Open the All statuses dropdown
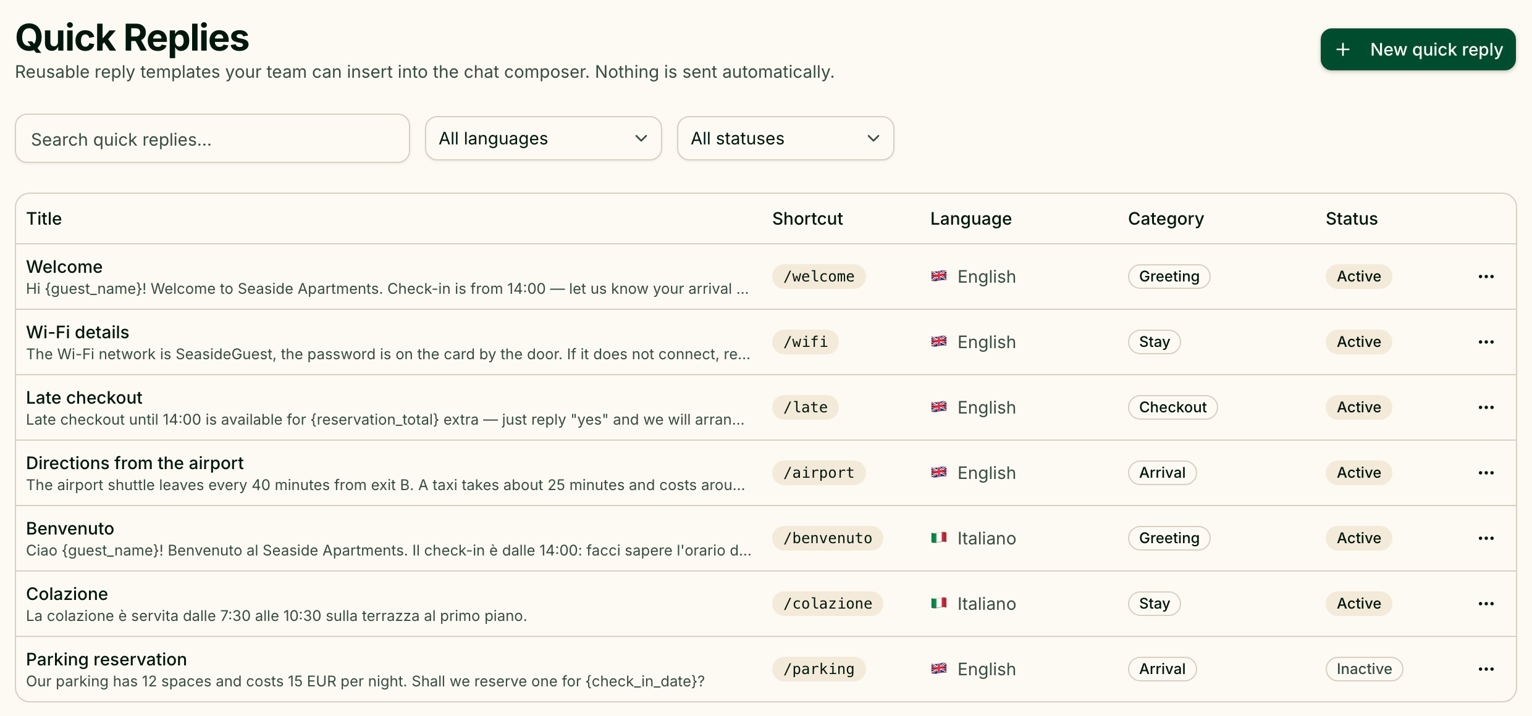Viewport: 1532px width, 716px height. [x=785, y=138]
